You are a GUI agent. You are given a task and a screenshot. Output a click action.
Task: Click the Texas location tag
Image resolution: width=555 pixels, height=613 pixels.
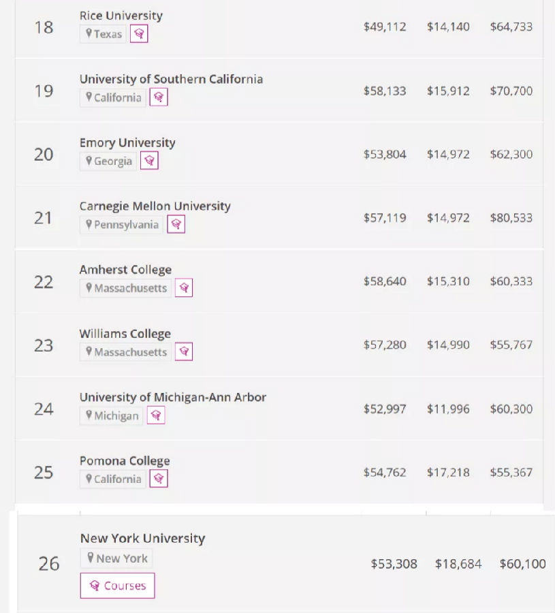tap(104, 34)
